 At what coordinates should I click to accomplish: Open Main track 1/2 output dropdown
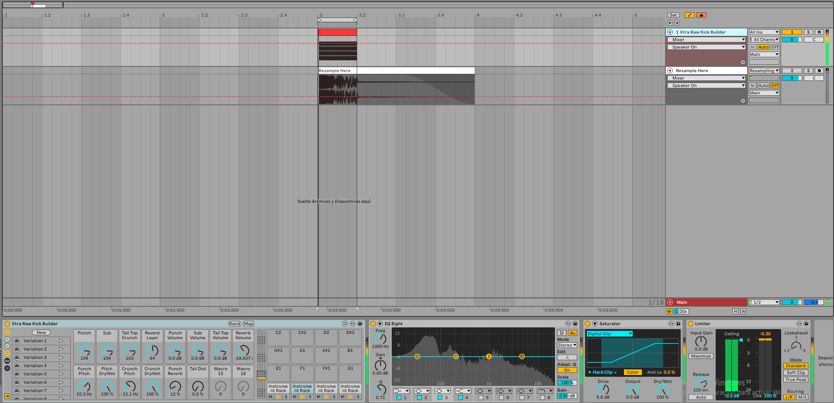tap(764, 302)
